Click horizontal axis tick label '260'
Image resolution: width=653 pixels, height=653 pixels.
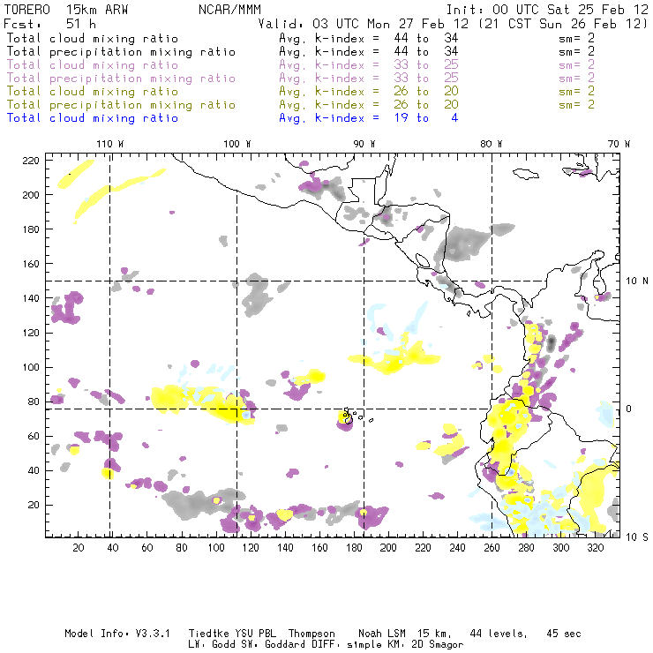[492, 548]
